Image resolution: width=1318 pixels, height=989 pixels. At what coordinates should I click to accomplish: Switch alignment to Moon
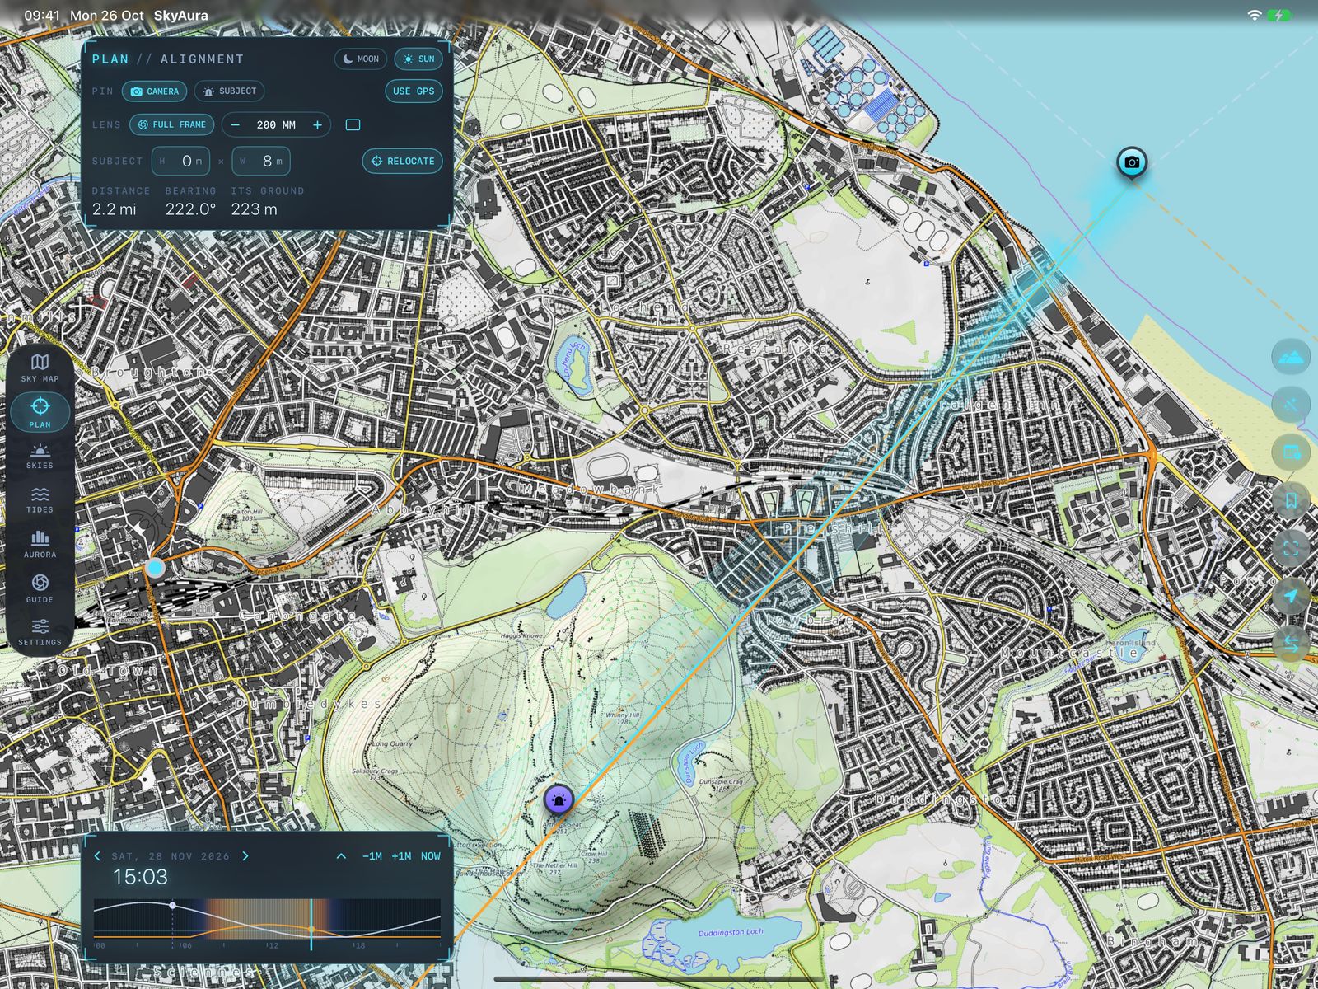point(361,59)
